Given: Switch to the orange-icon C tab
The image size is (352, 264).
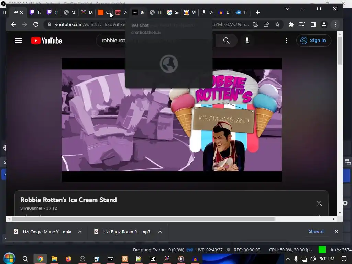Looking at the screenshot, I should coord(104,12).
